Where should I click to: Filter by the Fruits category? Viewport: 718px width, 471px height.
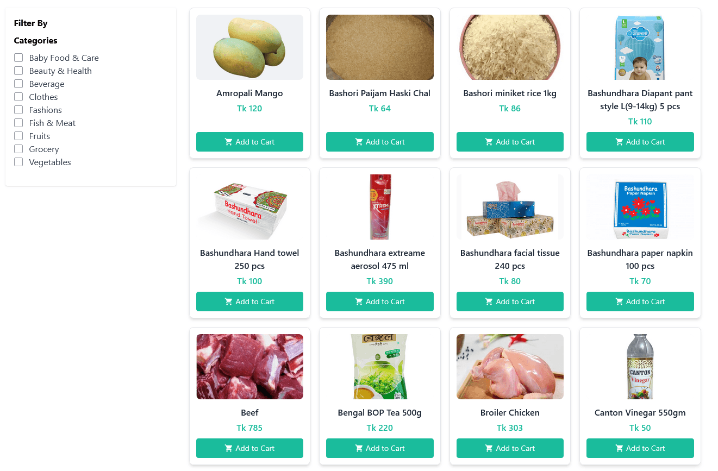(18, 136)
